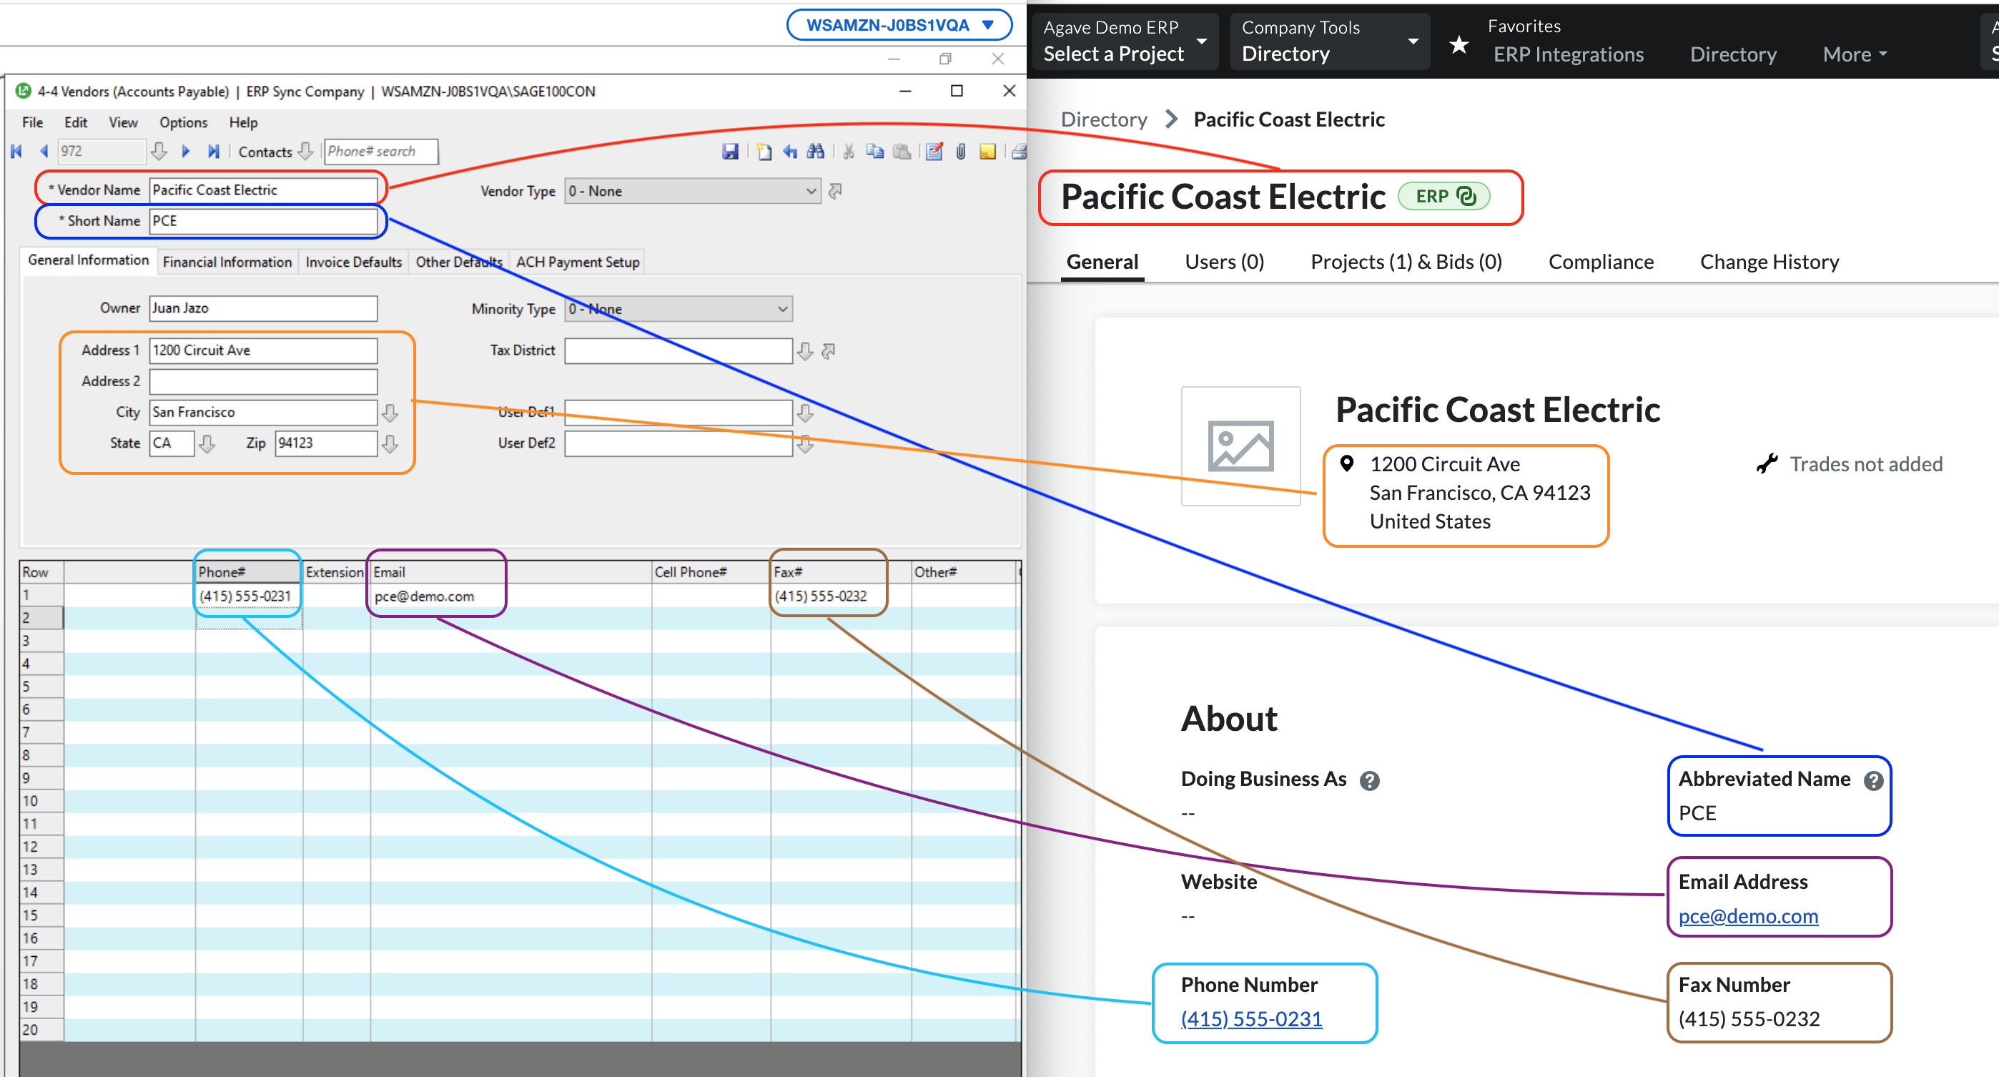
Task: Open the File menu
Action: [x=33, y=122]
